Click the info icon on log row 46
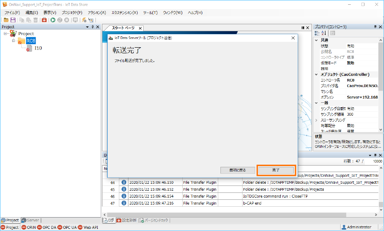Screen dimensions: 384x231 coord(123,196)
